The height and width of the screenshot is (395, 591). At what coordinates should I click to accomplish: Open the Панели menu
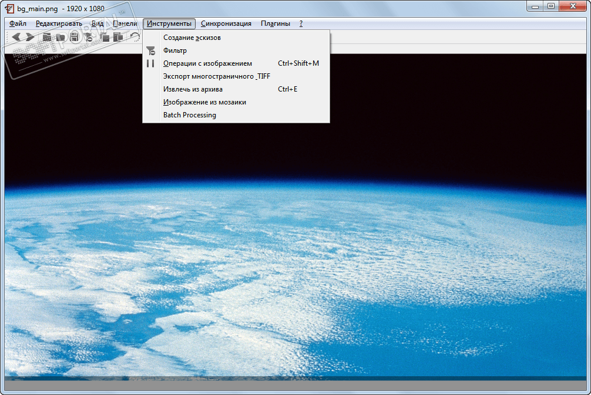(125, 23)
